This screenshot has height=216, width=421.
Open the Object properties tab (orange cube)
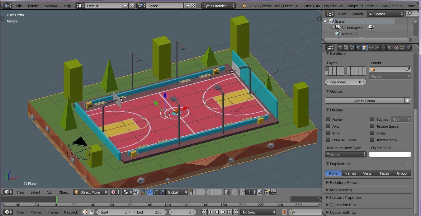coord(365,48)
